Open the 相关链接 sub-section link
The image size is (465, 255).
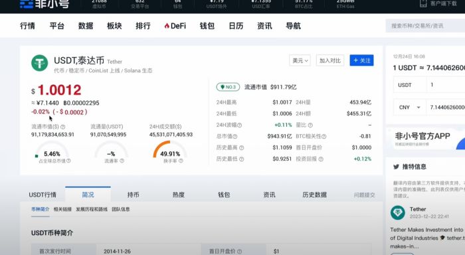tap(62, 209)
